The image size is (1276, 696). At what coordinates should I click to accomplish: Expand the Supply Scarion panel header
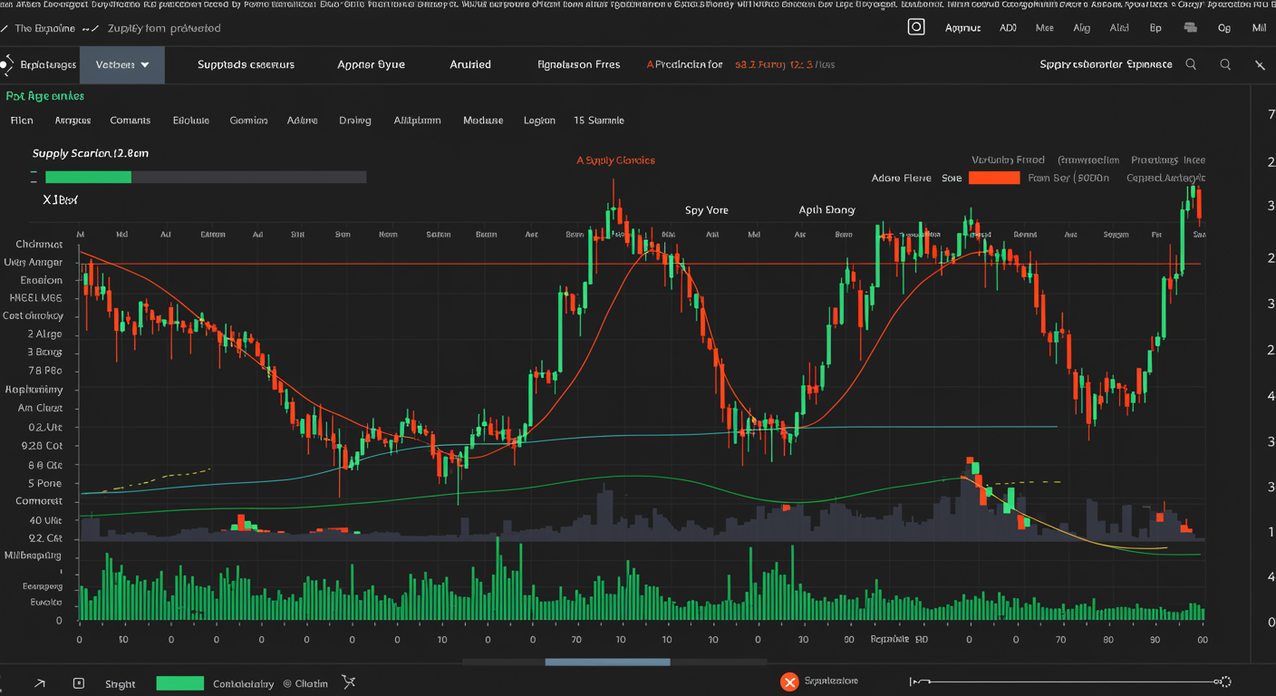tap(91, 153)
